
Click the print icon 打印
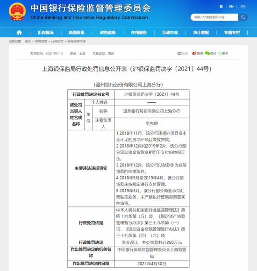182,53
